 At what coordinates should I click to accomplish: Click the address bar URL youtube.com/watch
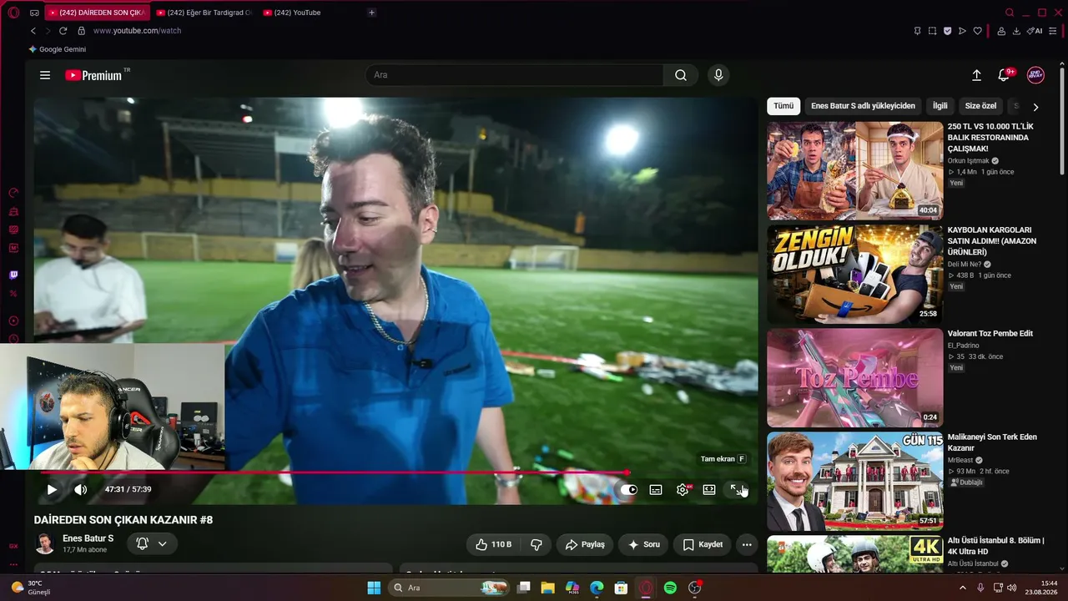click(137, 31)
